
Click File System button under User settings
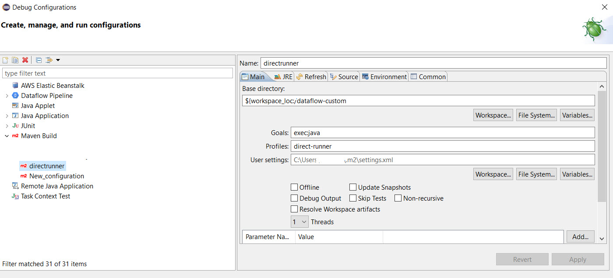coord(536,174)
